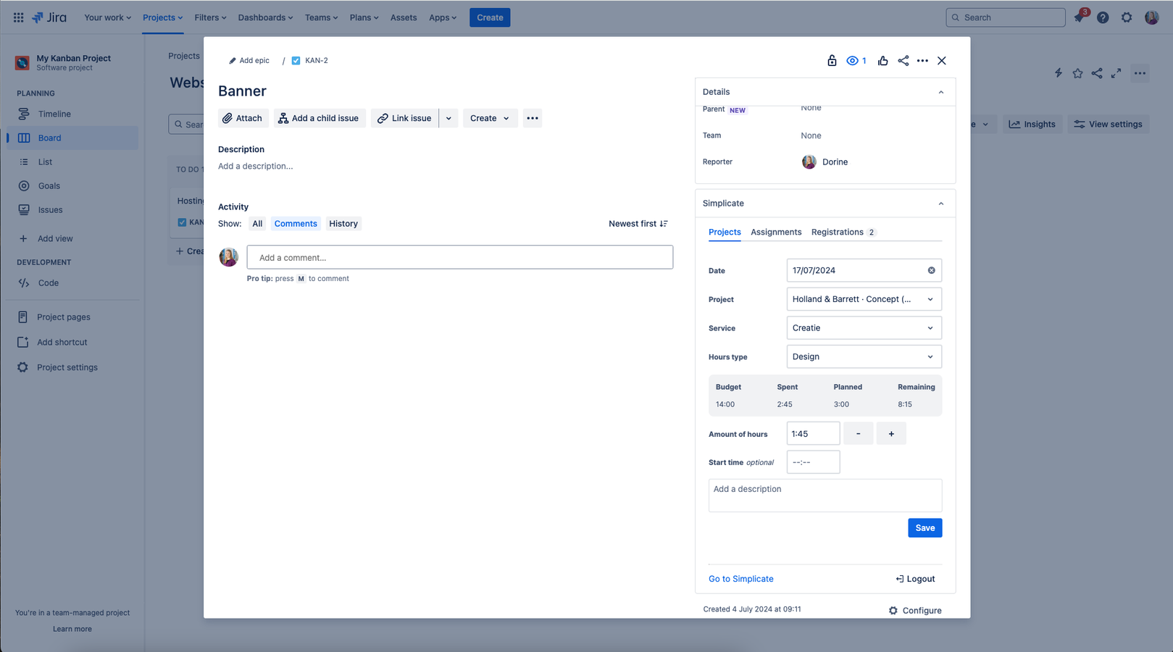The height and width of the screenshot is (652, 1173).
Task: Click Add a description under Description
Action: pos(256,166)
